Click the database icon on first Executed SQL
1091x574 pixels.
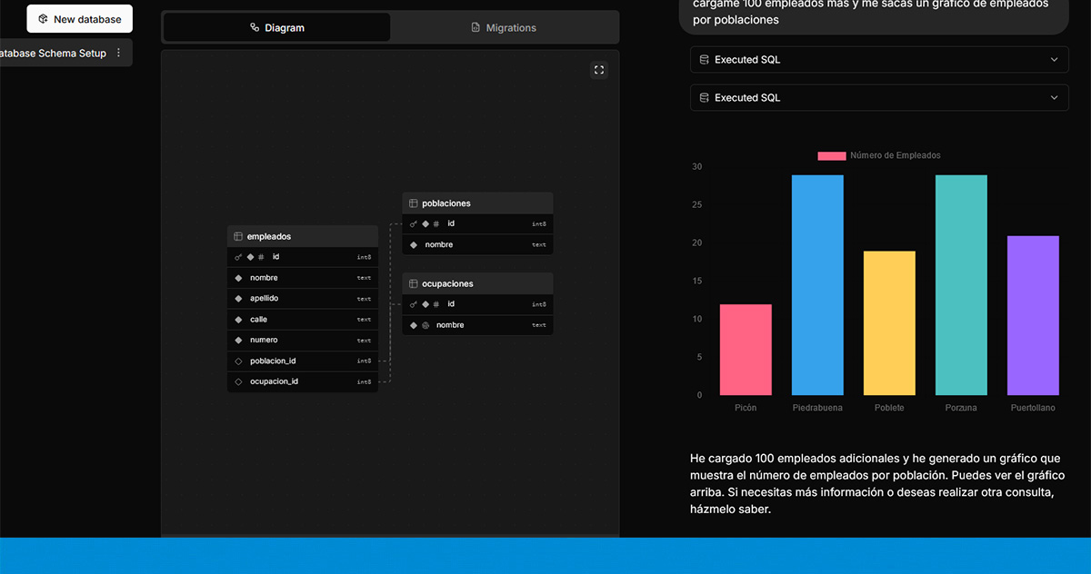(704, 60)
